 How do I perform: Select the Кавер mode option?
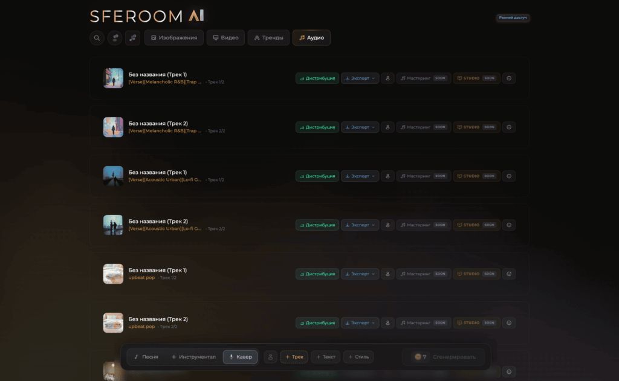point(241,357)
